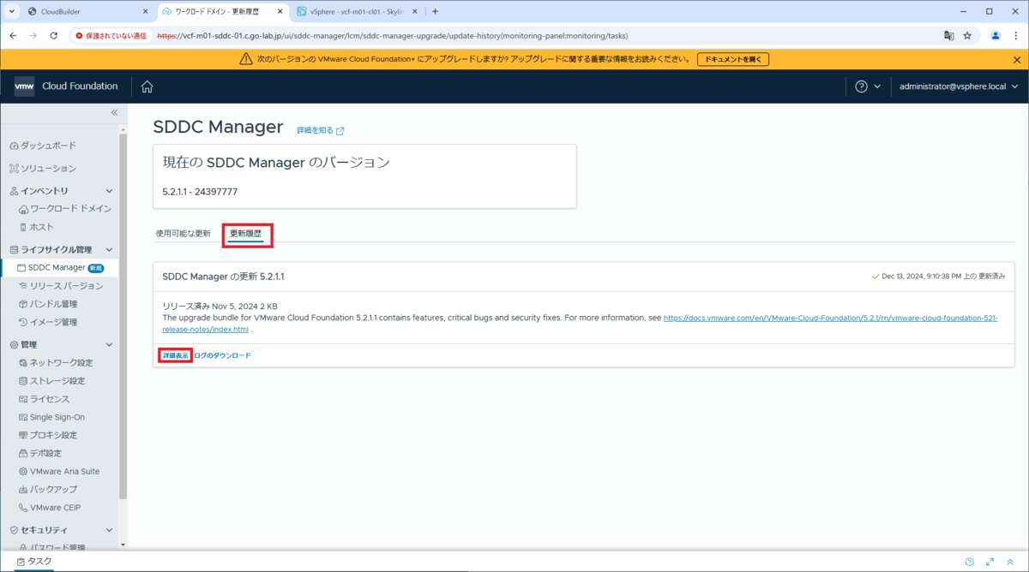
Task: Collapse the left navigation sidebar
Action: coord(114,113)
